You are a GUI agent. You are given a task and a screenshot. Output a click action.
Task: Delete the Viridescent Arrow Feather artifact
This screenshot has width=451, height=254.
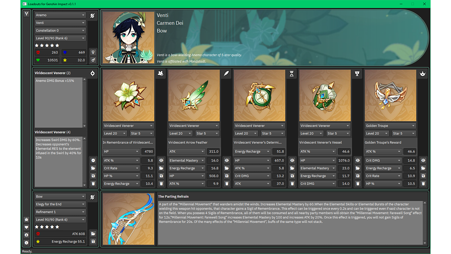click(x=227, y=183)
